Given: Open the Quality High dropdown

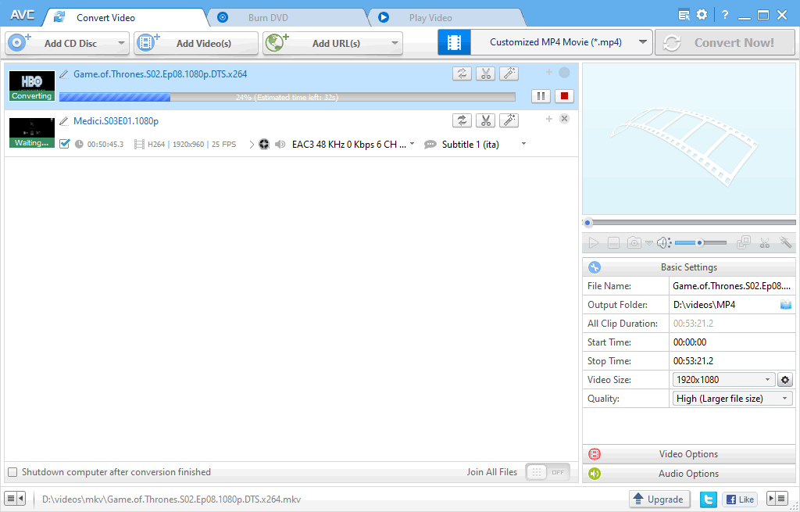Looking at the screenshot, I should [x=732, y=399].
